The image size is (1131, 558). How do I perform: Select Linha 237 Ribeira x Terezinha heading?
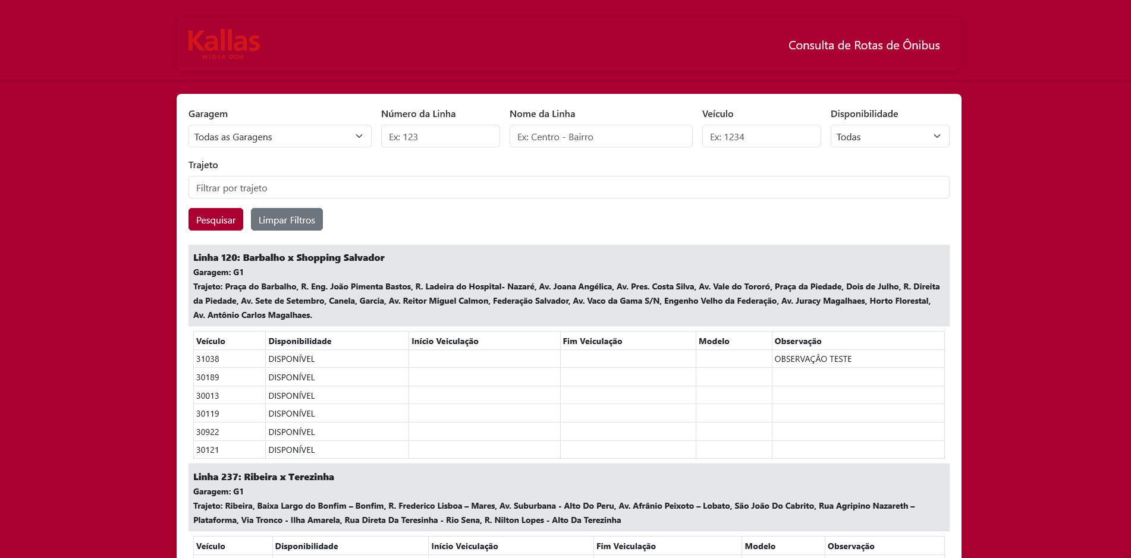[263, 477]
